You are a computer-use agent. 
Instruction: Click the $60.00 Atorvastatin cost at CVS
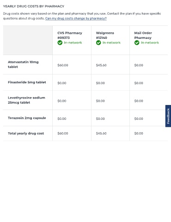[x=63, y=65]
